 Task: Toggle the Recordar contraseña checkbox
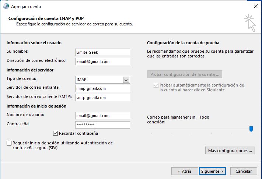pyautogui.click(x=56, y=133)
